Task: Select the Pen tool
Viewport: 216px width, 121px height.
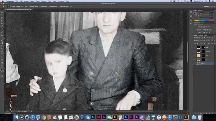Action: click(x=2, y=51)
